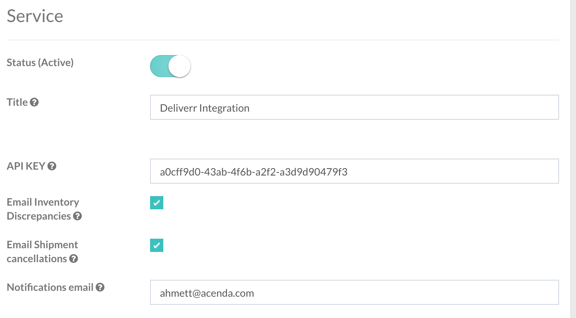Open the Title help icon
The width and height of the screenshot is (576, 318).
tap(34, 102)
